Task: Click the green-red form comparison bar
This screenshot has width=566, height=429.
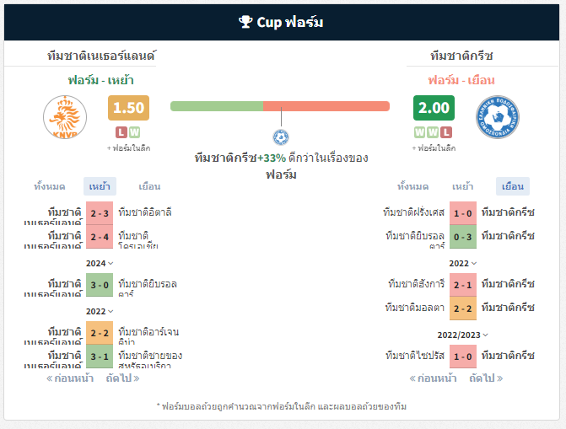Action: pyautogui.click(x=280, y=106)
